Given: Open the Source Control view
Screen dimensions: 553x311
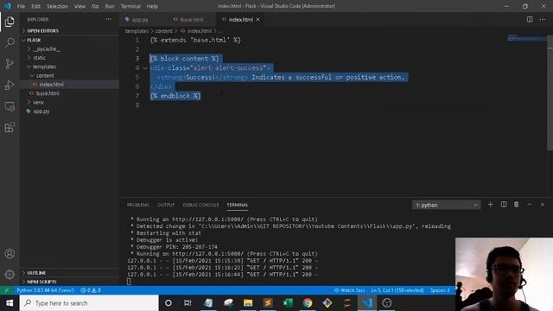Looking at the screenshot, I should (10, 64).
